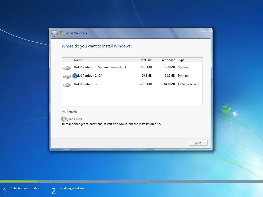Click the 19.0 MB free space value
Screen dimensions: 263x197
click(x=170, y=67)
